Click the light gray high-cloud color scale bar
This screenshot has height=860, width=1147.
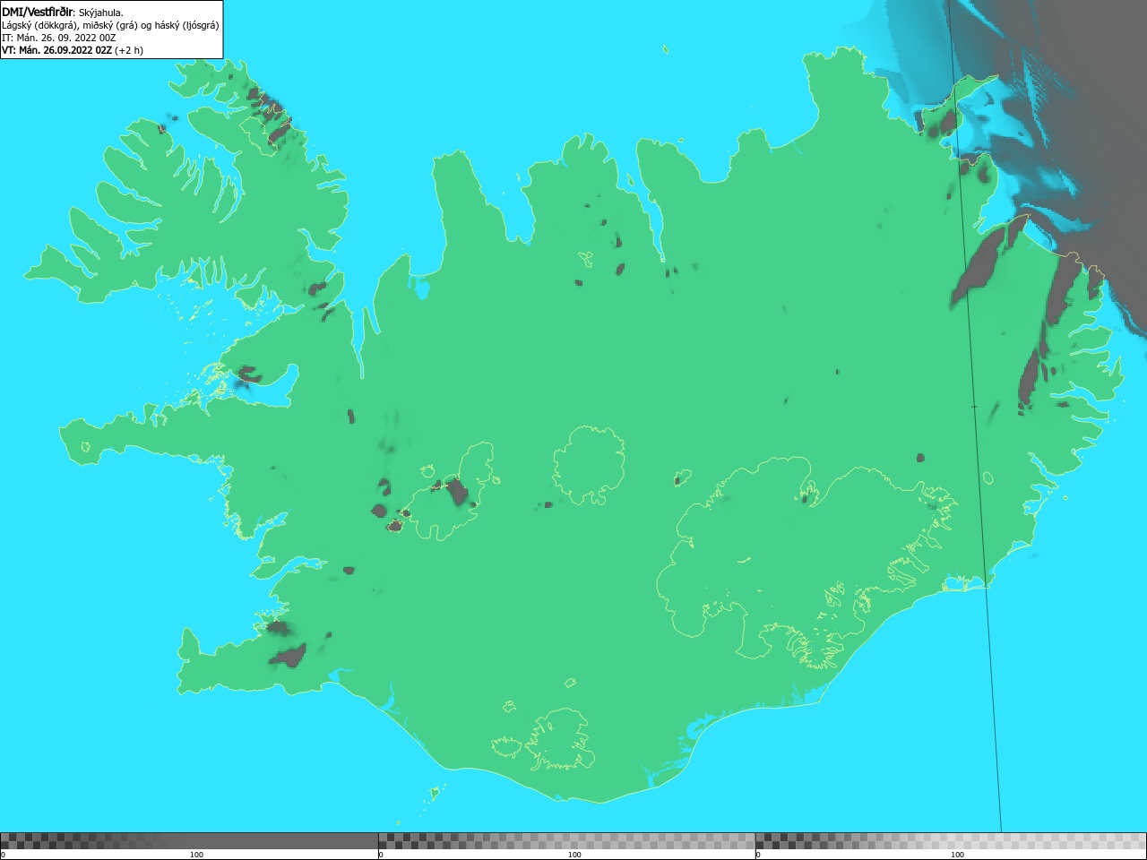[951, 841]
